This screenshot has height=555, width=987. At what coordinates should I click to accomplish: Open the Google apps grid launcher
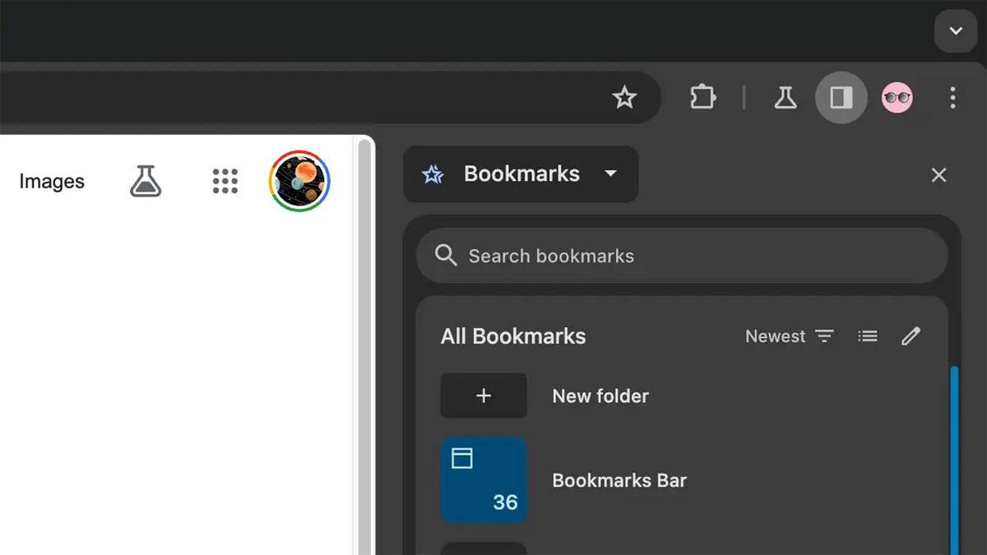point(225,182)
